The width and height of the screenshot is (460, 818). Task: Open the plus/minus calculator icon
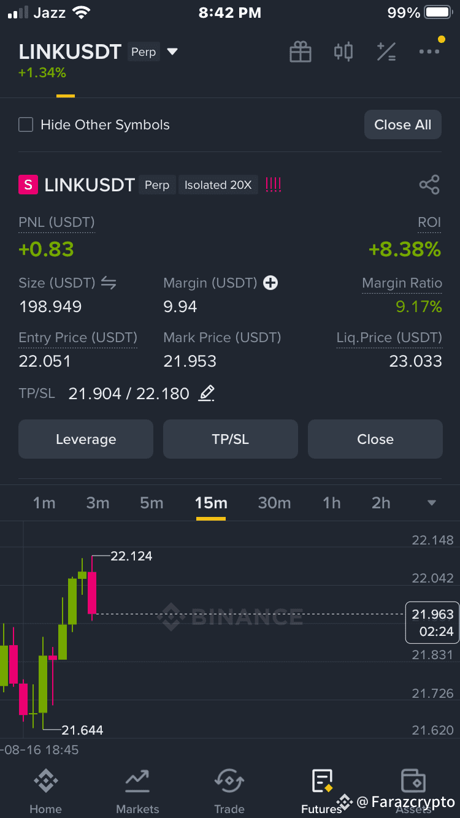[x=386, y=52]
